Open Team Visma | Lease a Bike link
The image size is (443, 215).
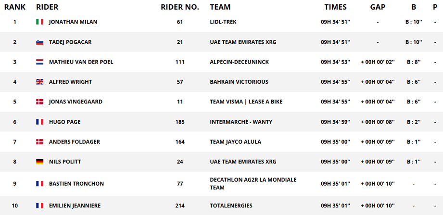pyautogui.click(x=246, y=102)
